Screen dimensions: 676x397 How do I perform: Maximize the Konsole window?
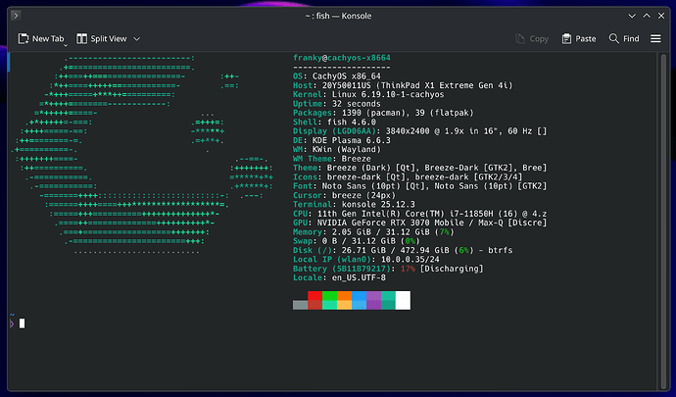coord(647,16)
